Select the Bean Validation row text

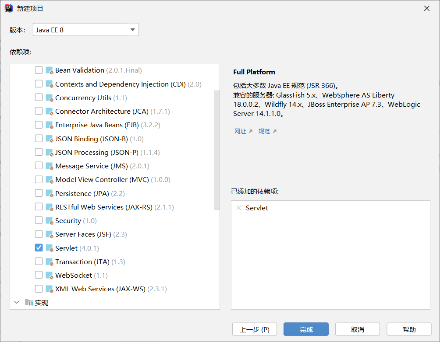(99, 70)
